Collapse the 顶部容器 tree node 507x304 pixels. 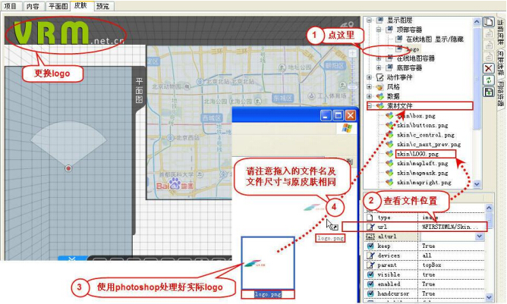pyautogui.click(x=379, y=30)
